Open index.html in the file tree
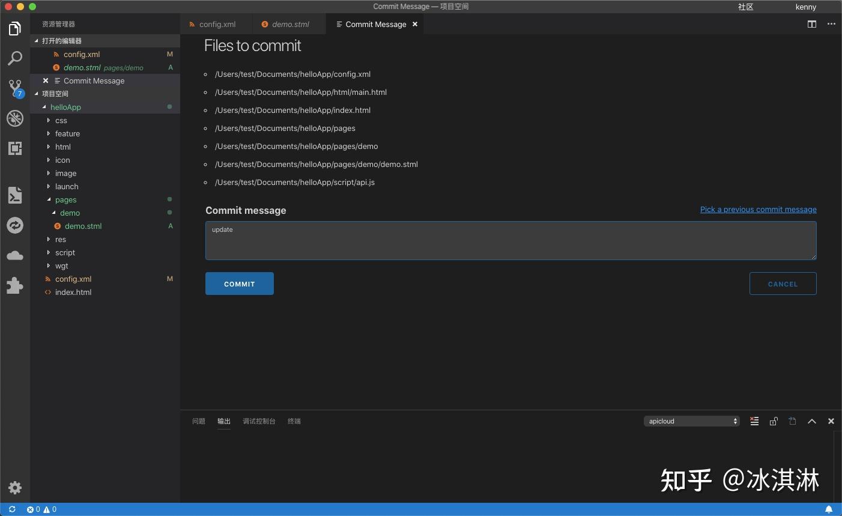This screenshot has width=842, height=516. (105, 292)
